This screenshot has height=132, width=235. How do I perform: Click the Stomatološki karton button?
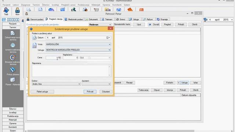[122, 25]
